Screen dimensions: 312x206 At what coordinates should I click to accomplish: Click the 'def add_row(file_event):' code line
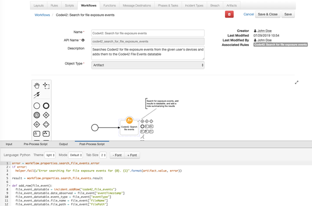click(32, 185)
